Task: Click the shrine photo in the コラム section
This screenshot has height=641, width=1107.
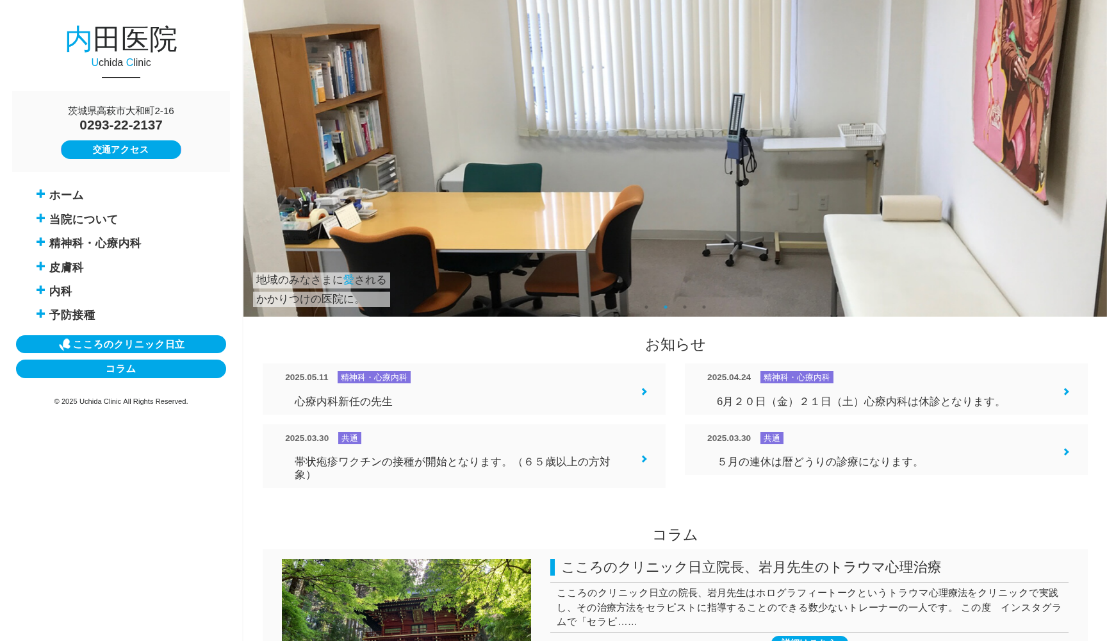Action: [406, 600]
